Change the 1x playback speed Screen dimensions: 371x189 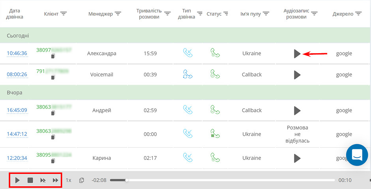coord(68,180)
